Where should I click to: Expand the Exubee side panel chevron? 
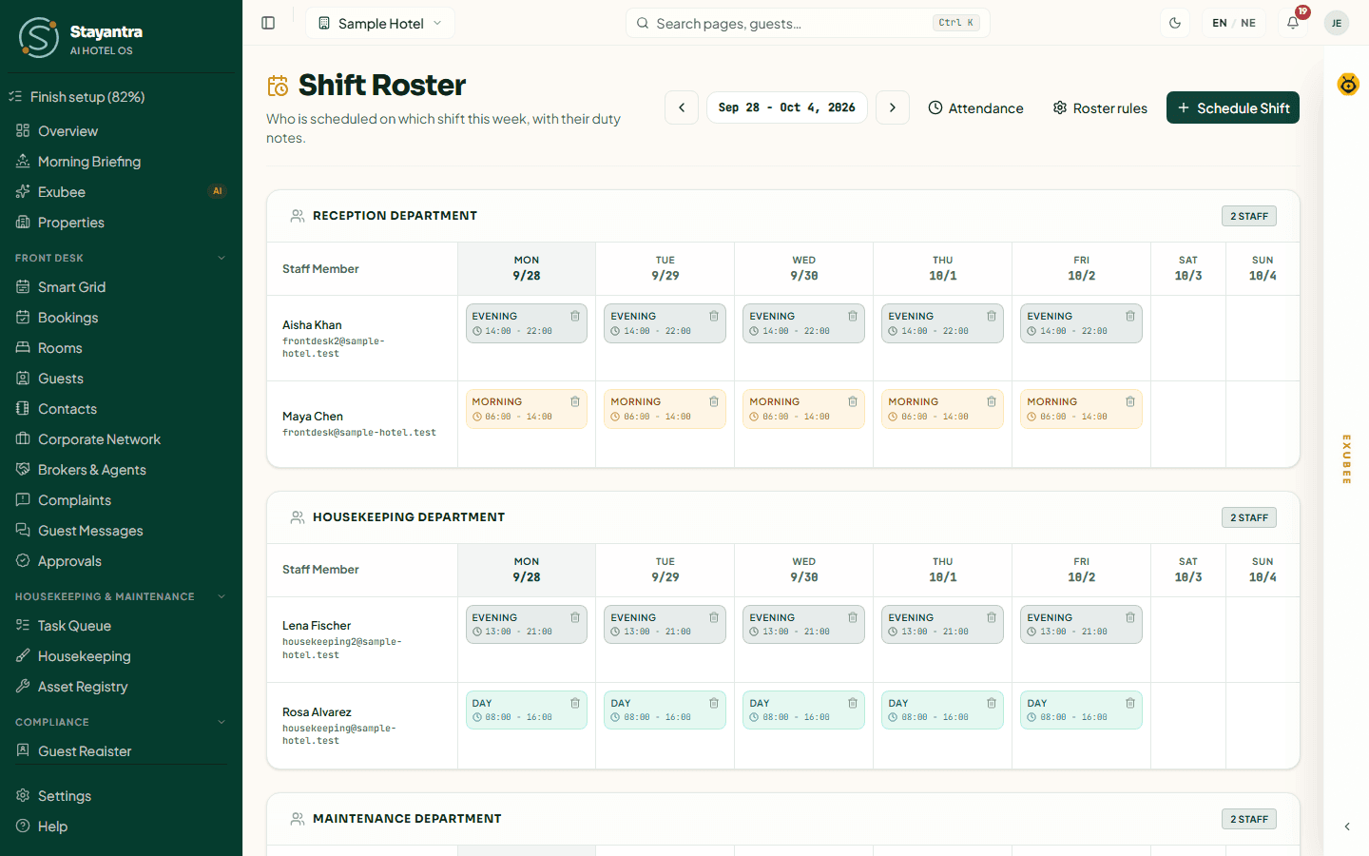(x=1347, y=827)
